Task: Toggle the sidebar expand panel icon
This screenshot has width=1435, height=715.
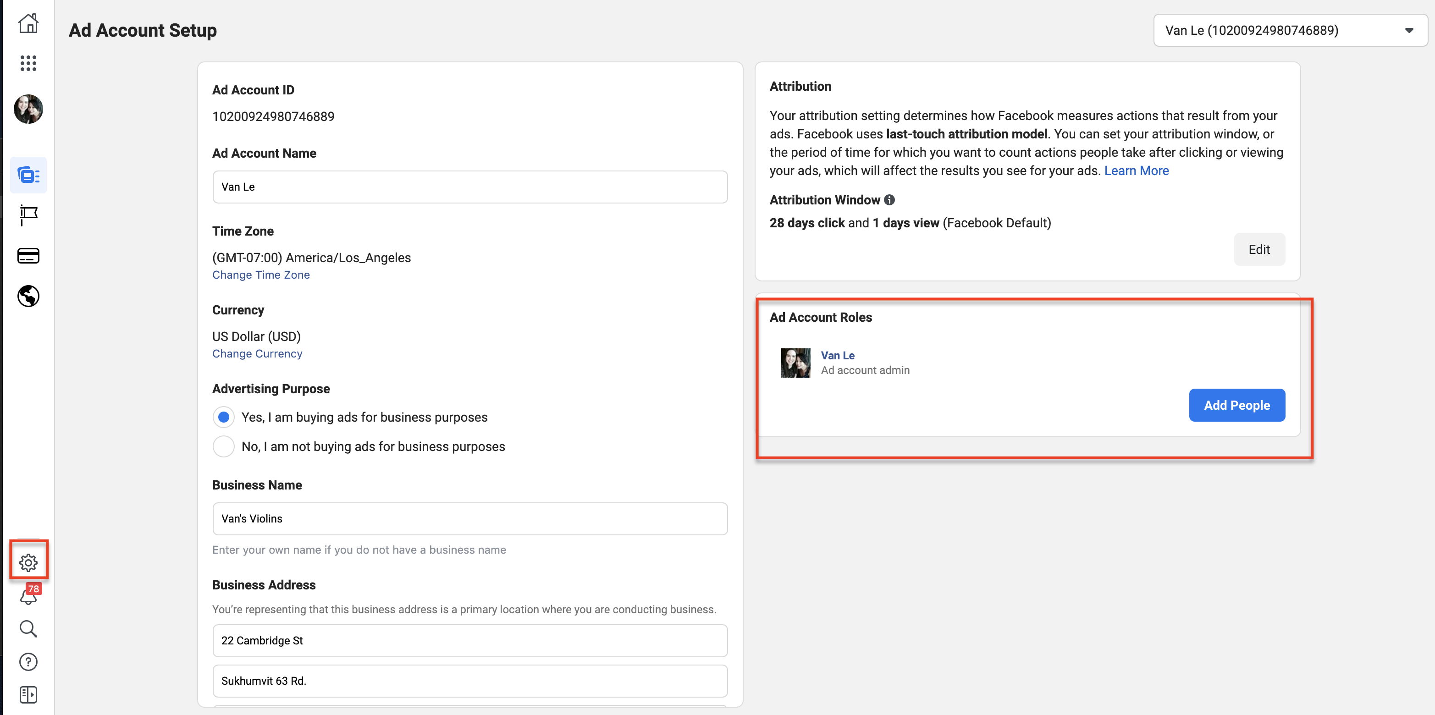Action: 28,694
